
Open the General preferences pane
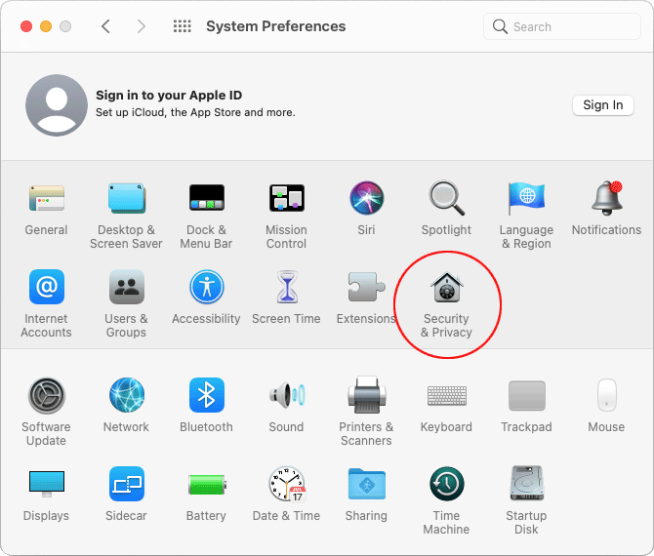pos(46,198)
